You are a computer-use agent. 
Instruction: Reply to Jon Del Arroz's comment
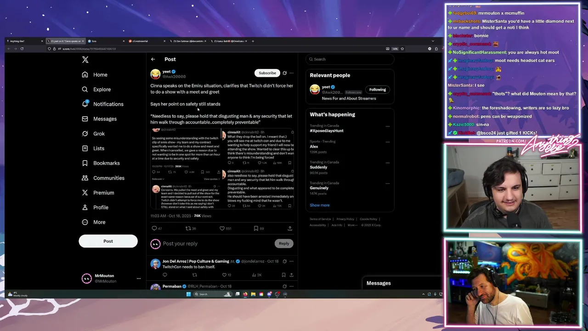coord(165,275)
